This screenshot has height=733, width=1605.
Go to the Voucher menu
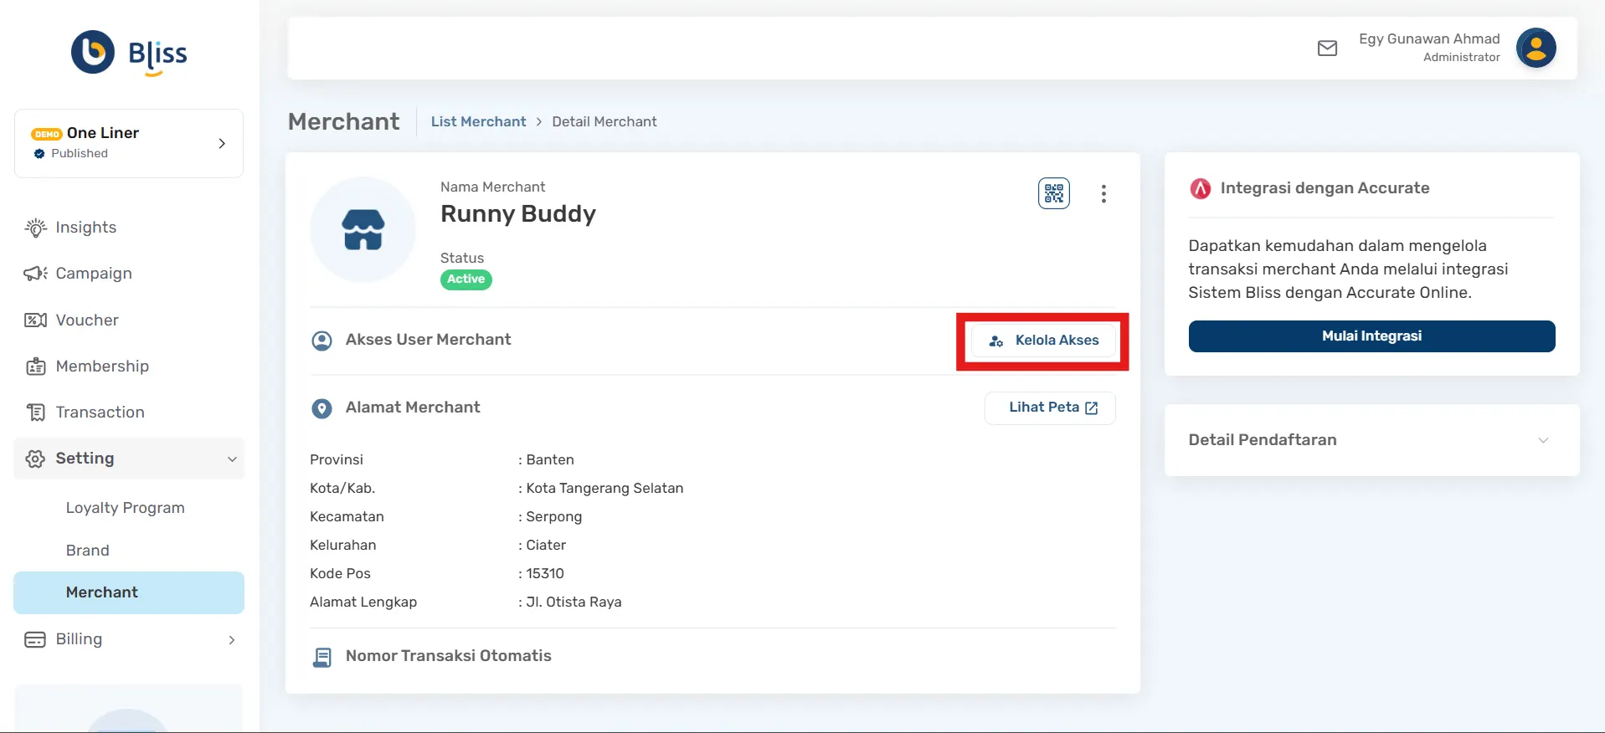coord(87,320)
